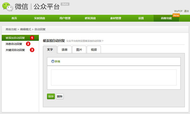Click the 表情 emoji smiley icon
This screenshot has height=114, width=190.
(53, 61)
